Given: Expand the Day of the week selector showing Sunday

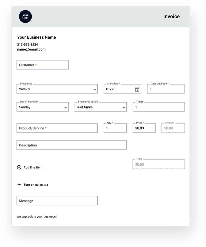Looking at the screenshot, I should pyautogui.click(x=42, y=107).
